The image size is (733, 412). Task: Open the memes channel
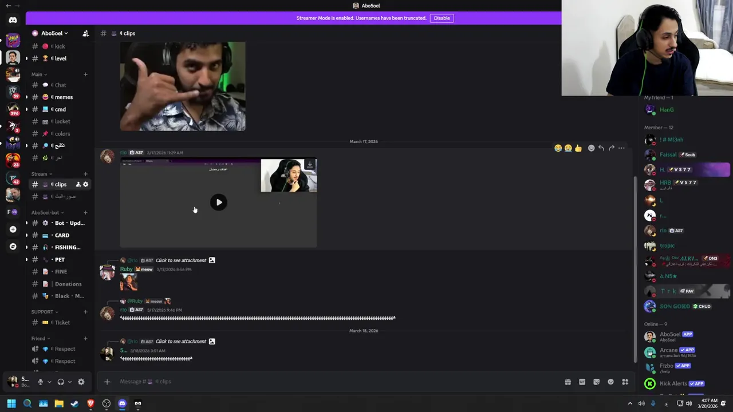[60, 97]
